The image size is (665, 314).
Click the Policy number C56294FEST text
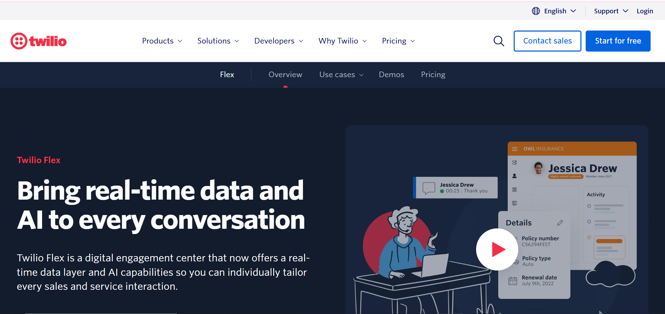pos(540,241)
